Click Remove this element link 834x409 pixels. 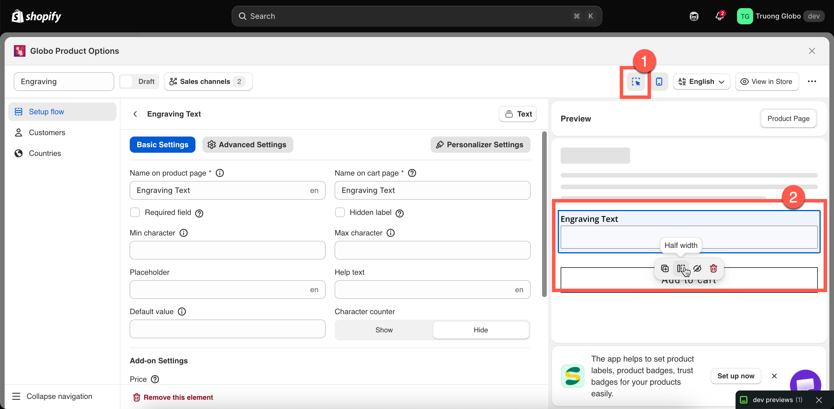click(x=173, y=397)
